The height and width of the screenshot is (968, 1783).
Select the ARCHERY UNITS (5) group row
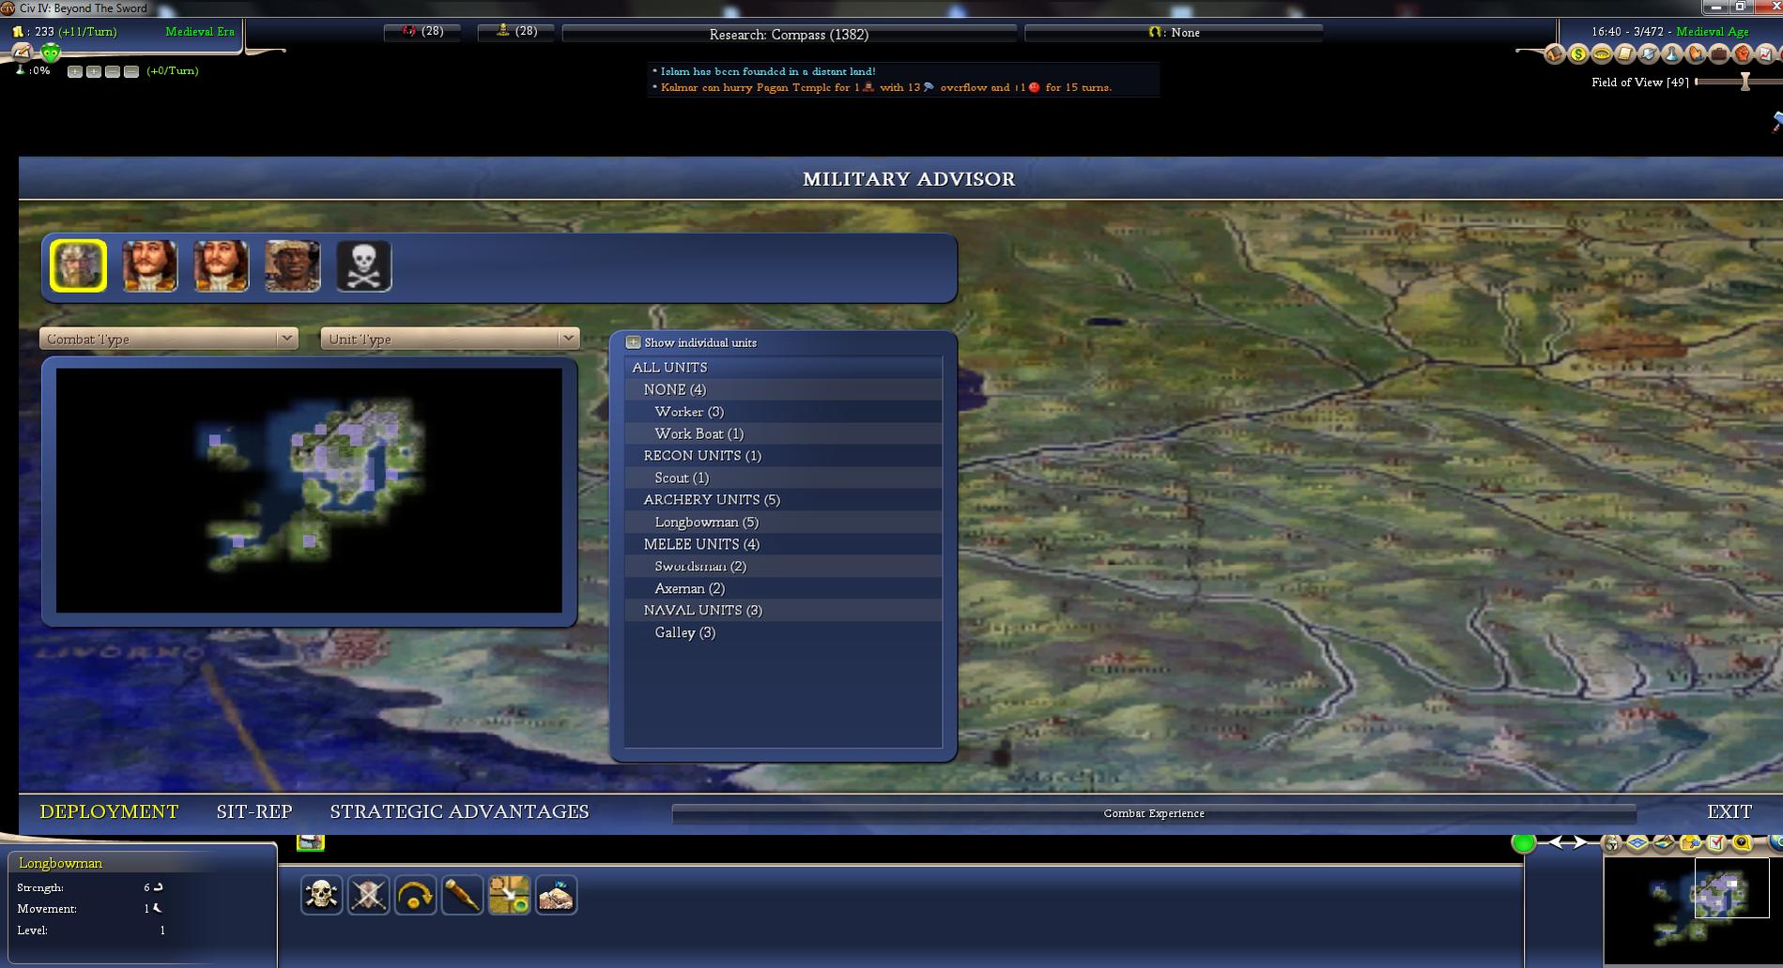click(x=783, y=500)
